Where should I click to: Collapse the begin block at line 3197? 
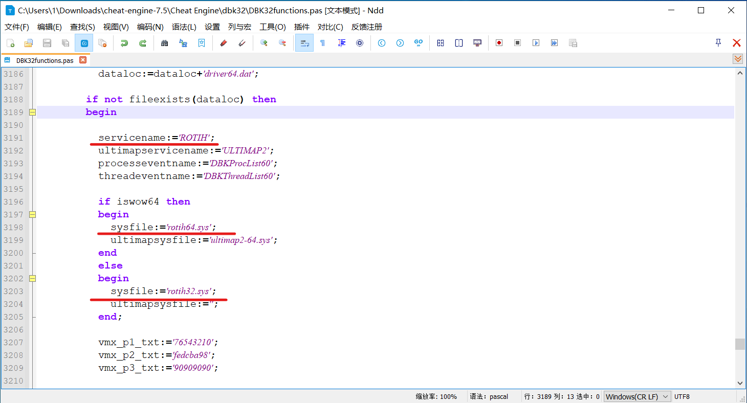coord(32,214)
